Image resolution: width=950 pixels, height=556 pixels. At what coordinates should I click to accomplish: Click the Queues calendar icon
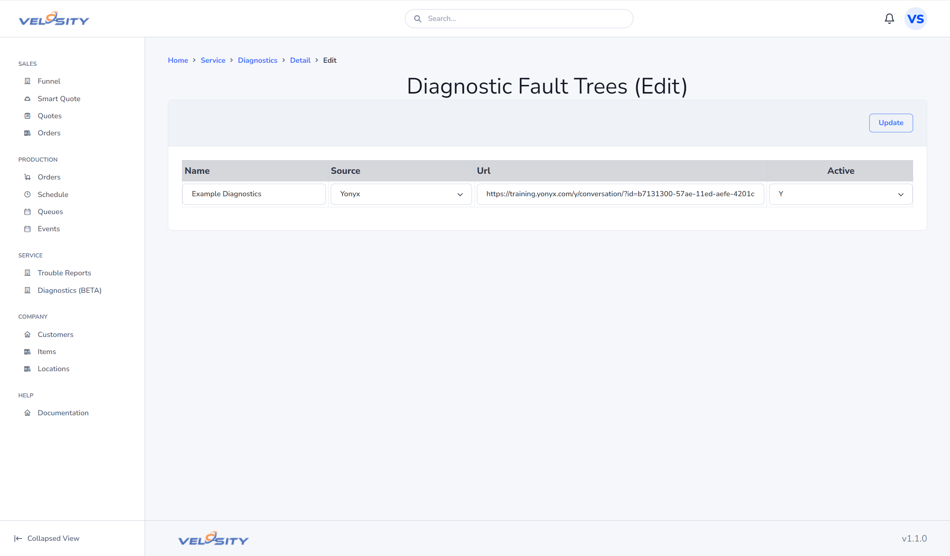tap(27, 211)
